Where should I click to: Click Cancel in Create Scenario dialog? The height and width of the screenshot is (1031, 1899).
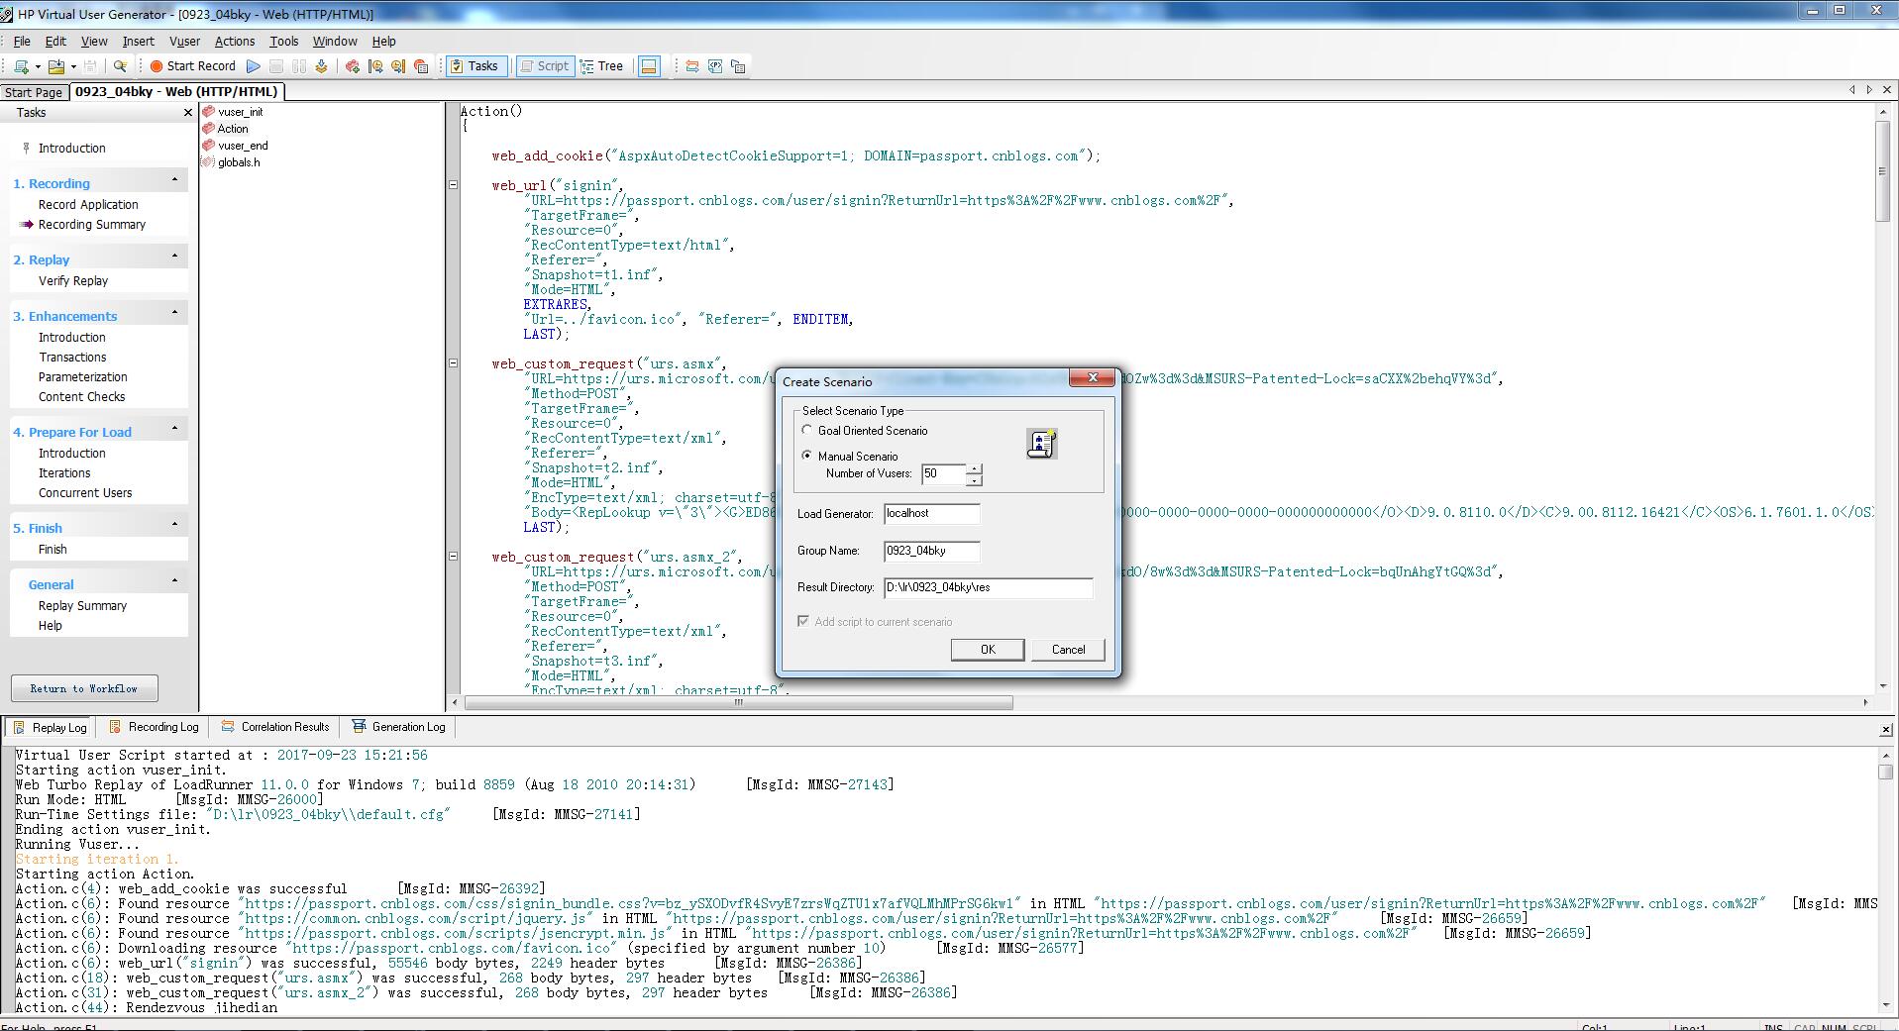(1068, 650)
